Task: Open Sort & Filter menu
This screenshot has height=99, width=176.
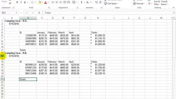Action: 157,3
